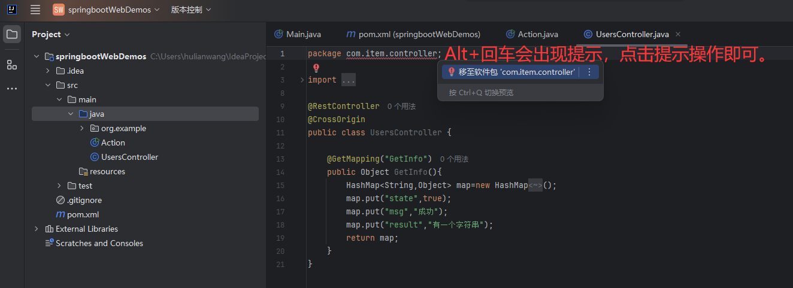
Task: Click the three-dot options in the intention popup
Action: pyautogui.click(x=589, y=72)
